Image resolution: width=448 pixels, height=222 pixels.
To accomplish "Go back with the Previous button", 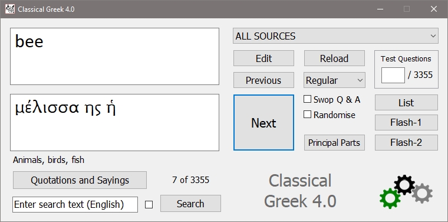I will coord(263,80).
